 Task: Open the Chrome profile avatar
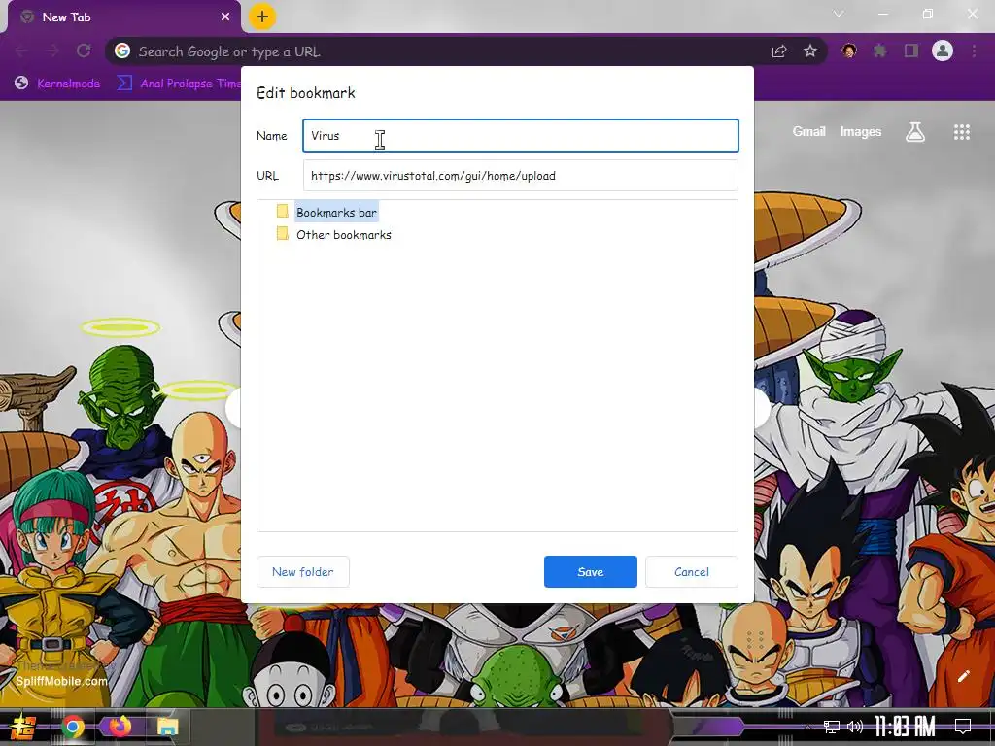943,51
